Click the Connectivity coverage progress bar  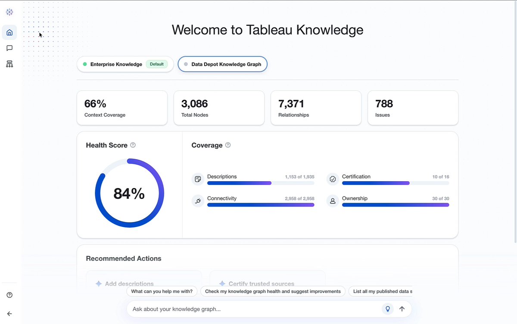click(x=261, y=205)
